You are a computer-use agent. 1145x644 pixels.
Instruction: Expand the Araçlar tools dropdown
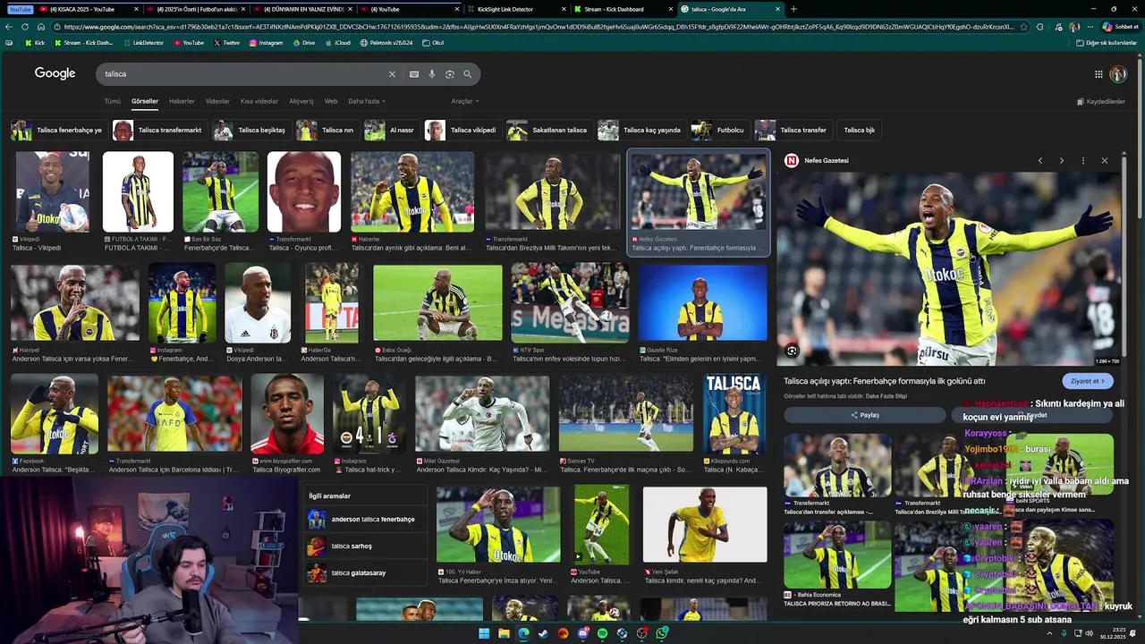point(465,101)
